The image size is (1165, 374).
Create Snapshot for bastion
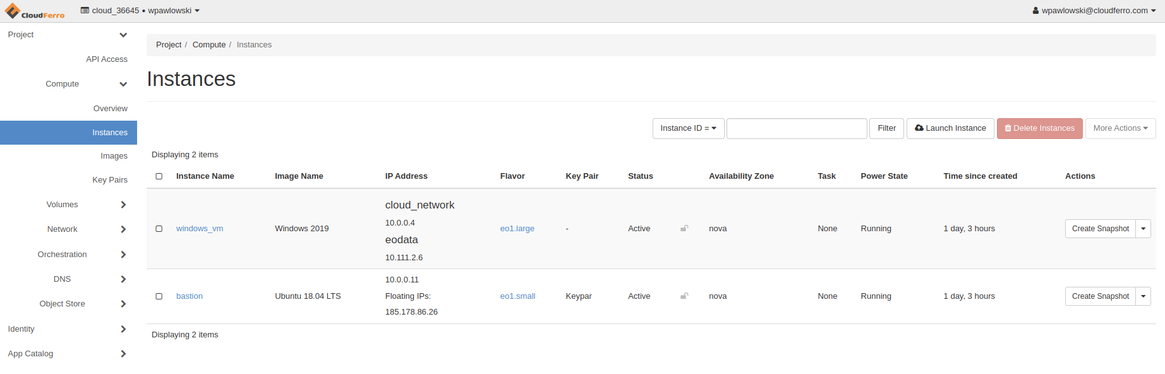click(x=1100, y=296)
